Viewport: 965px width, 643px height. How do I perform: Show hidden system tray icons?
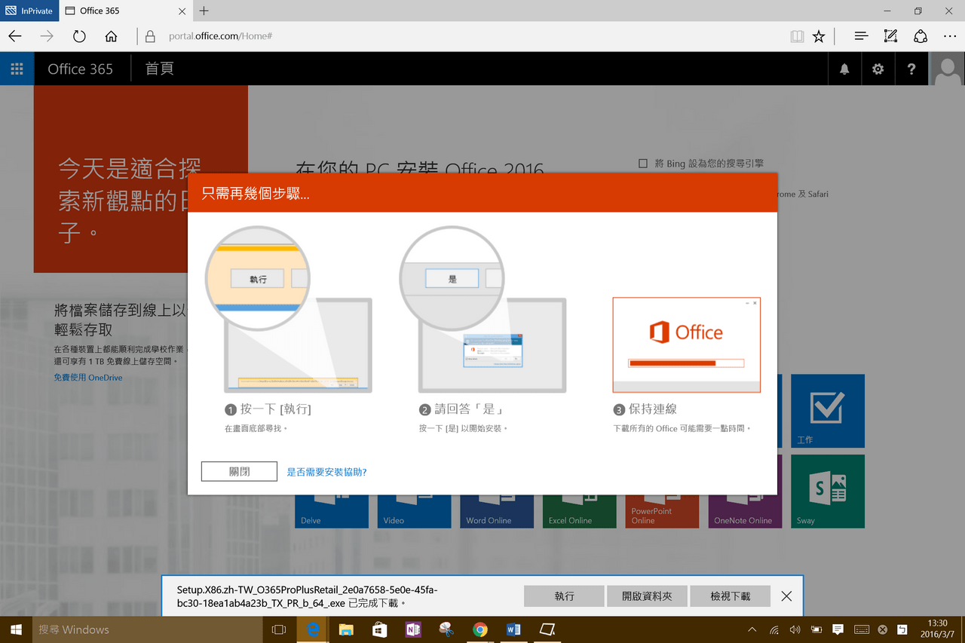[752, 629]
